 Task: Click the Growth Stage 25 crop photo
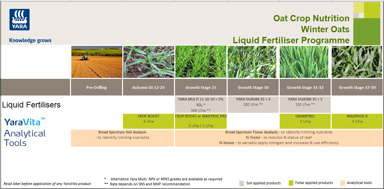(201, 62)
